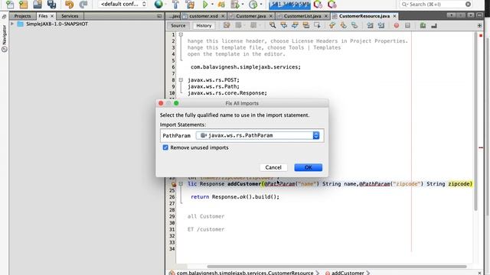Toggle Highlight Search icon
This screenshot has width=490, height=275.
coord(306,25)
